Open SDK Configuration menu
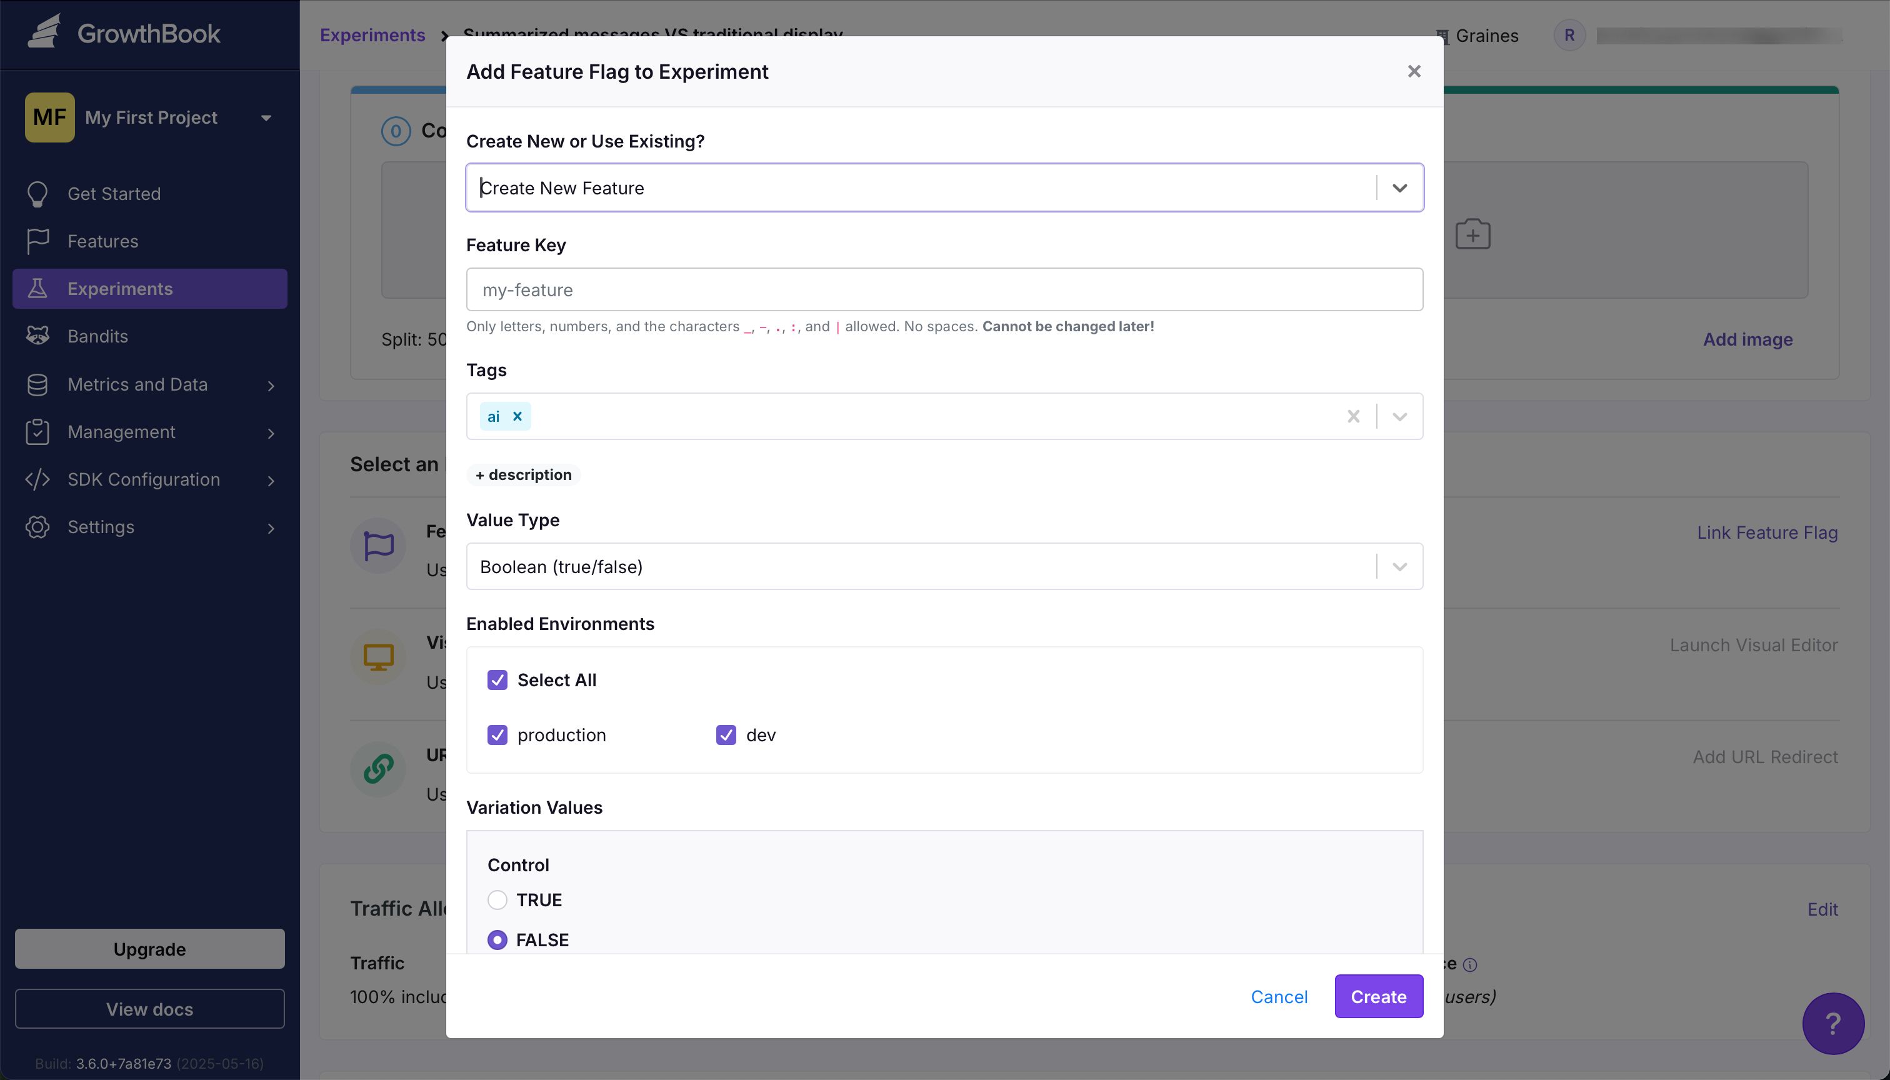Screen dimensions: 1890x1080 tap(150, 479)
